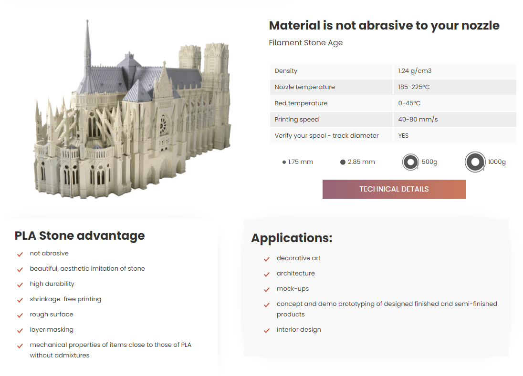This screenshot has height=376, width=523.
Task: Click checkmark next to 'decorative art'
Action: coord(267,259)
